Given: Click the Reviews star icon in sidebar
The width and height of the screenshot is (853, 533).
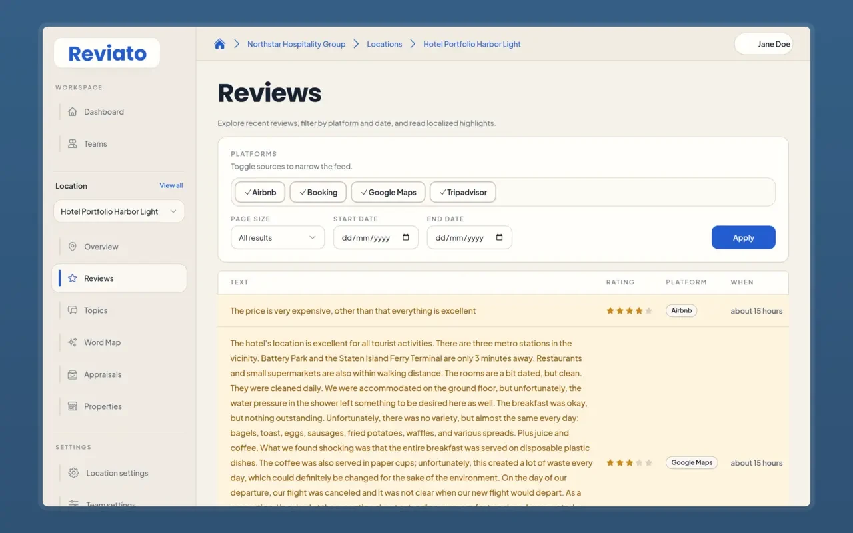Looking at the screenshot, I should [x=73, y=278].
